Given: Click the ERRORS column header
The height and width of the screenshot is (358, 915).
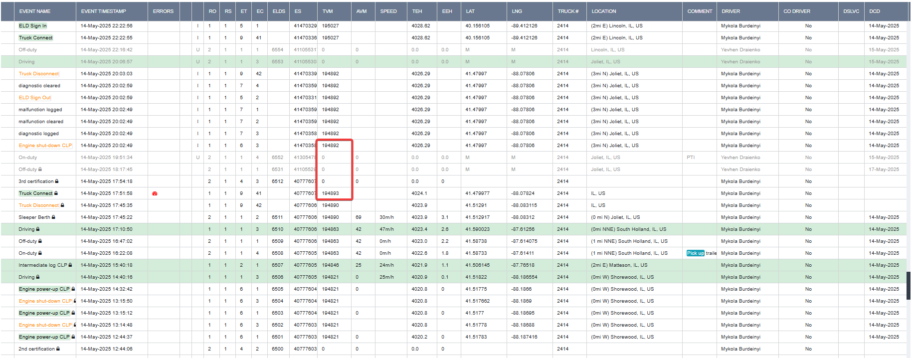Looking at the screenshot, I should (x=163, y=11).
